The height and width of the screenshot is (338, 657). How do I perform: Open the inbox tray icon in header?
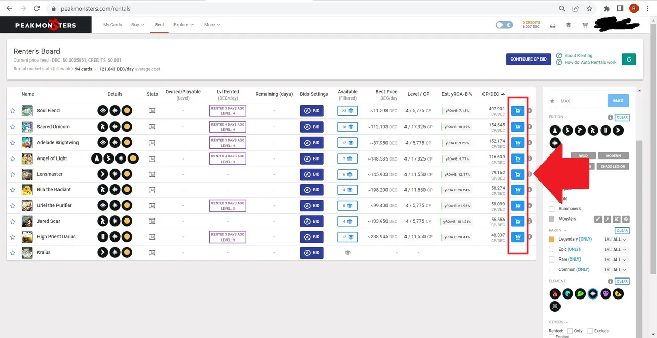coord(552,25)
